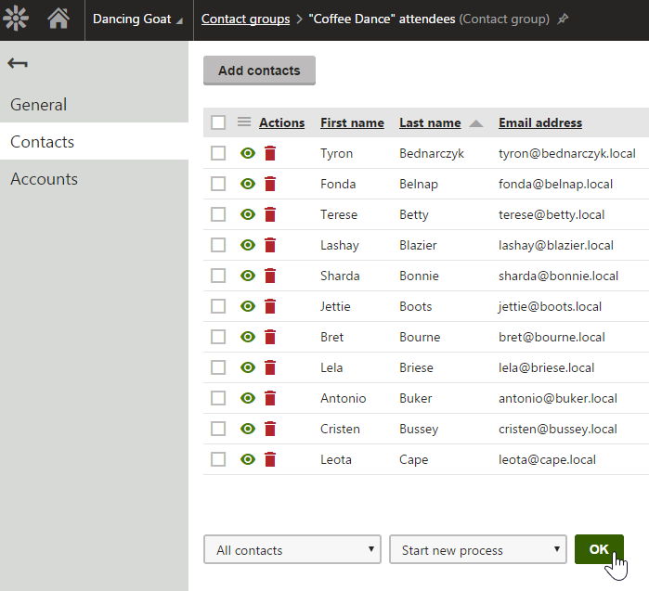The image size is (649, 591).
Task: Select the checkbox for Antonio Buker
Action: pos(218,398)
